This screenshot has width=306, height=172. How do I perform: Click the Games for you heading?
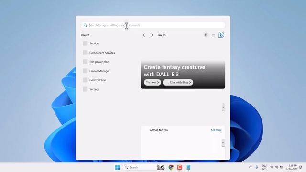(159, 130)
